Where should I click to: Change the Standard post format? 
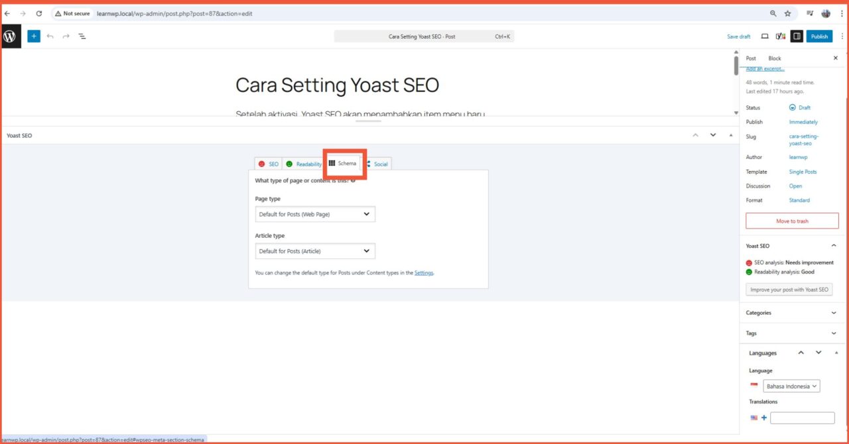pyautogui.click(x=799, y=200)
